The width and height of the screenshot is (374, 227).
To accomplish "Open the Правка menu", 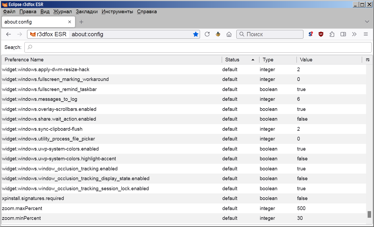I will [x=28, y=12].
